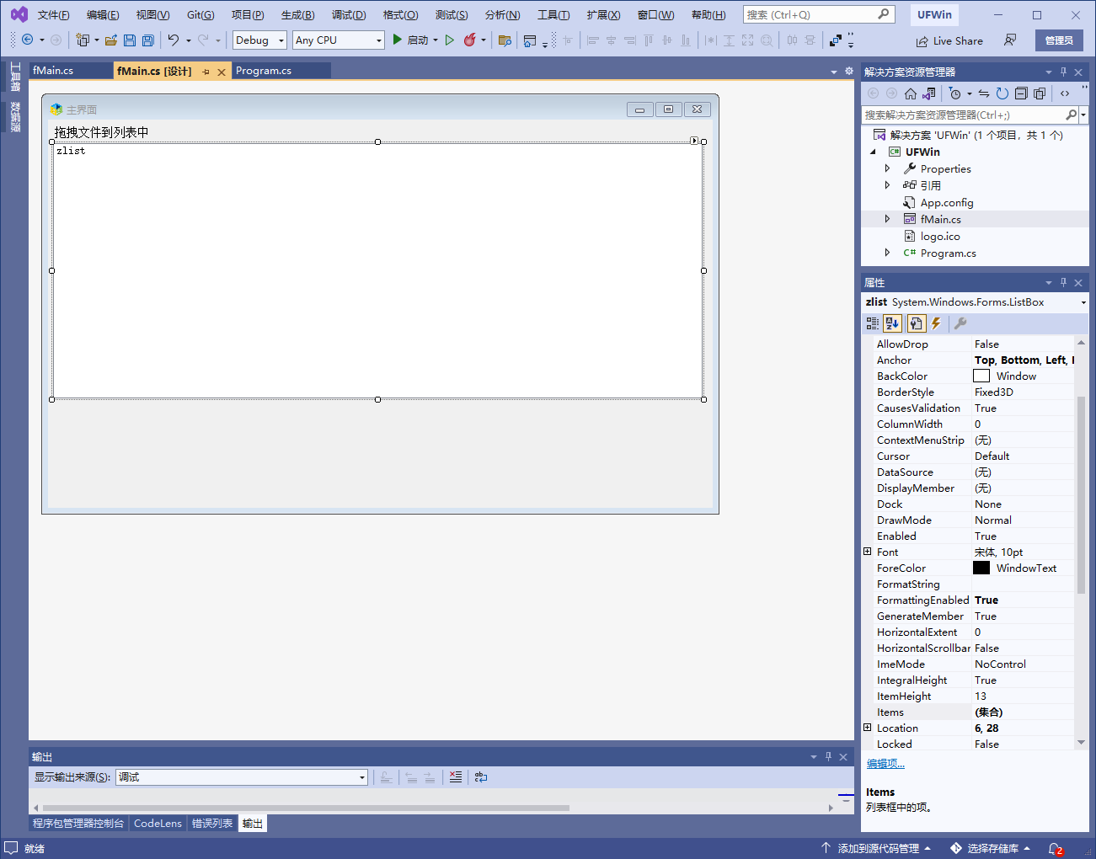Toggle pin on fMain.cs [设计] tab

tap(206, 72)
